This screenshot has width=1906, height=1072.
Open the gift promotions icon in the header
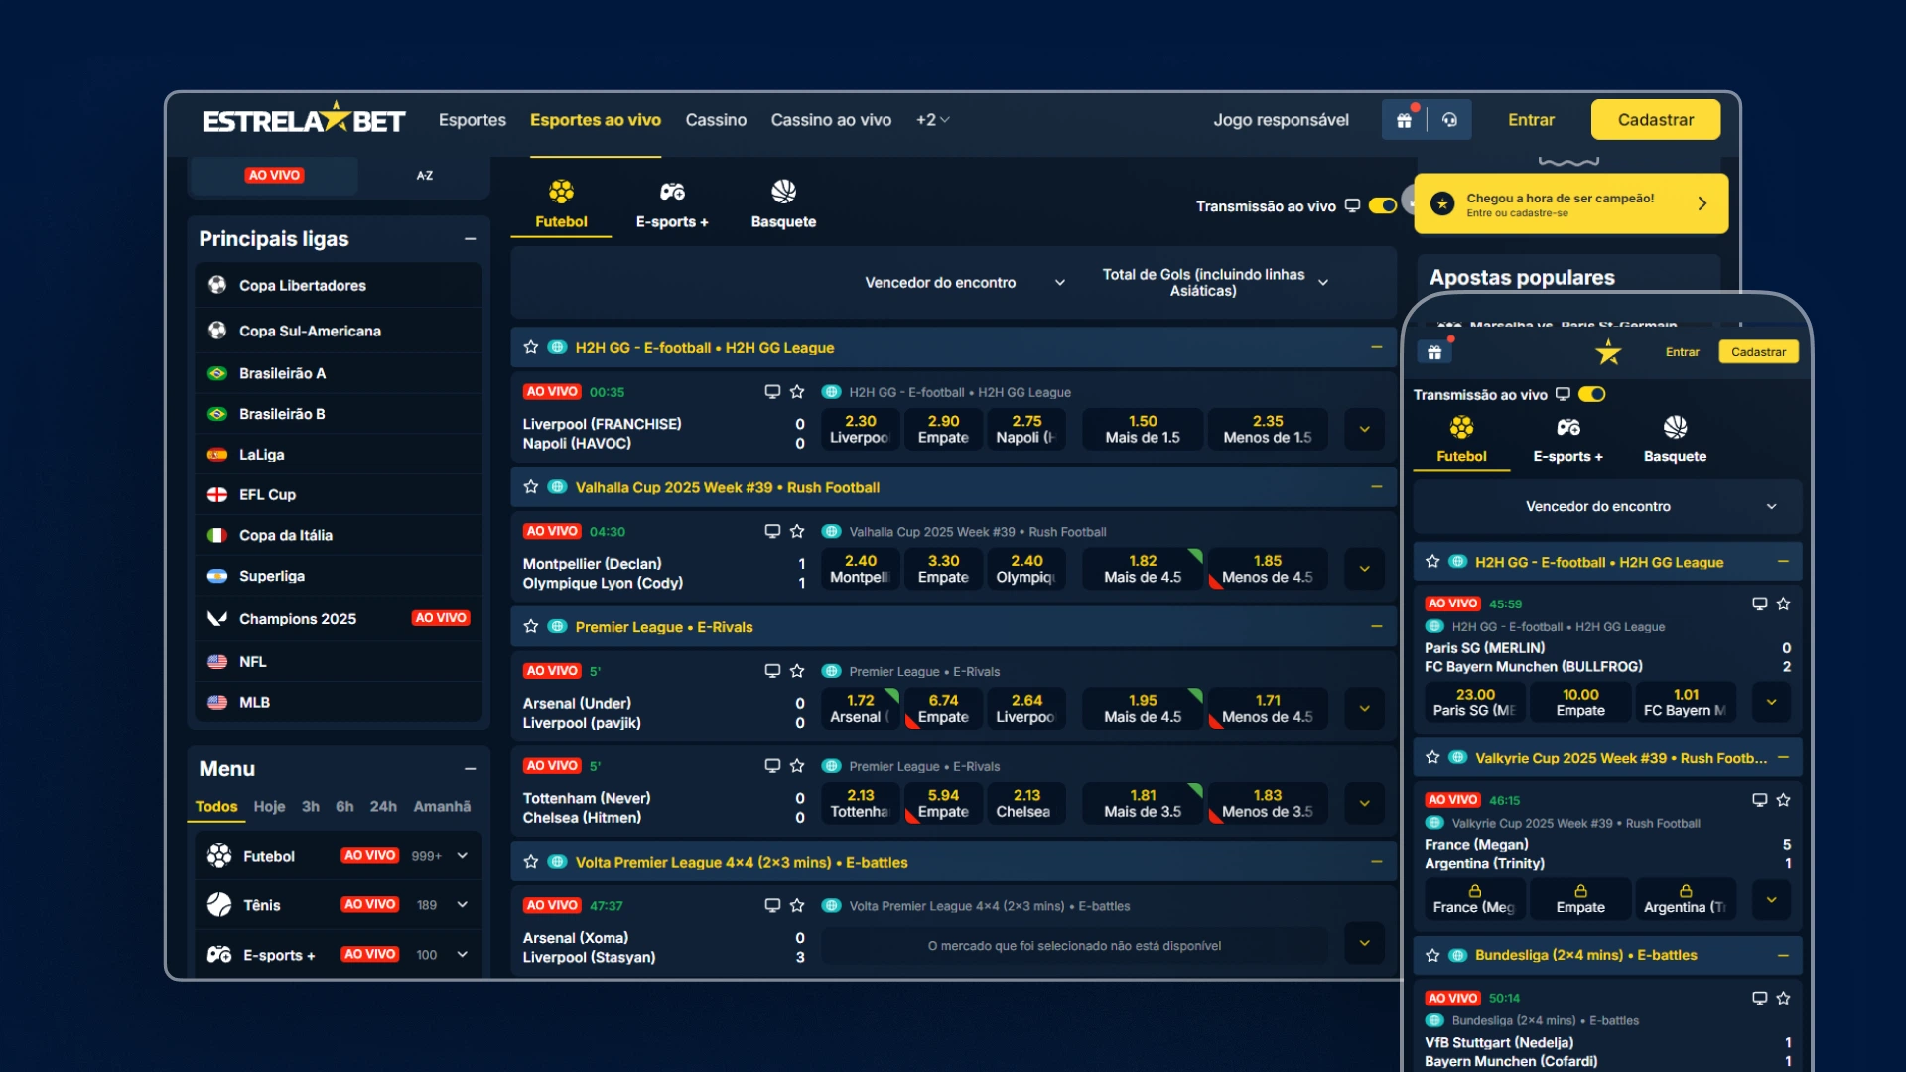(x=1404, y=119)
